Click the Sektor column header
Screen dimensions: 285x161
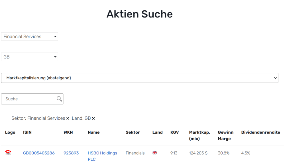pos(133,132)
